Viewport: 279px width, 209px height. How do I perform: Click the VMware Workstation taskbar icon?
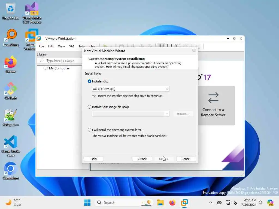click(184, 202)
